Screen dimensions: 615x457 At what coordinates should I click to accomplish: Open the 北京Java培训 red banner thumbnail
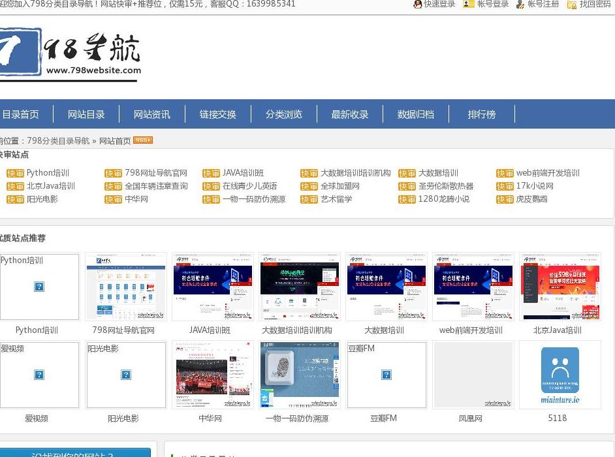click(x=560, y=287)
